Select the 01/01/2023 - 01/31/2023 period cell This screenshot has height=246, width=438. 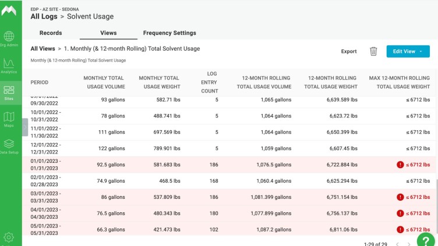coord(45,165)
